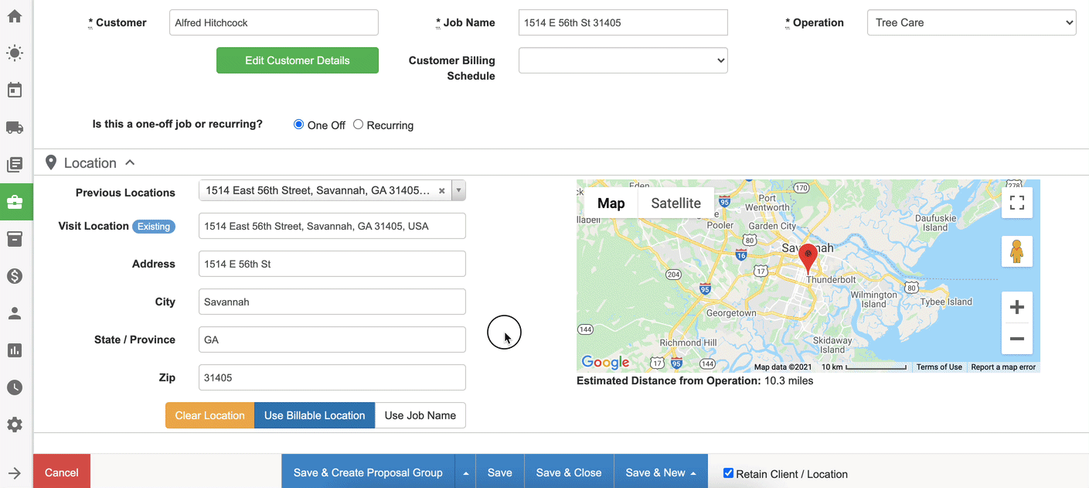Collapse the Location section chevron
Image resolution: width=1089 pixels, height=488 pixels.
(x=130, y=162)
